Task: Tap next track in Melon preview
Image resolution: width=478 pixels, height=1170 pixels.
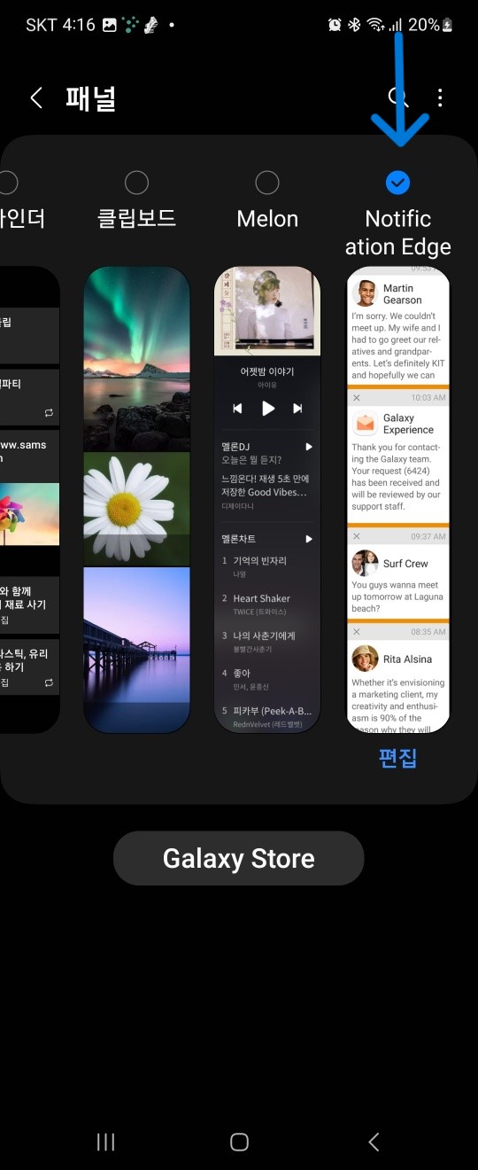Action: 297,408
